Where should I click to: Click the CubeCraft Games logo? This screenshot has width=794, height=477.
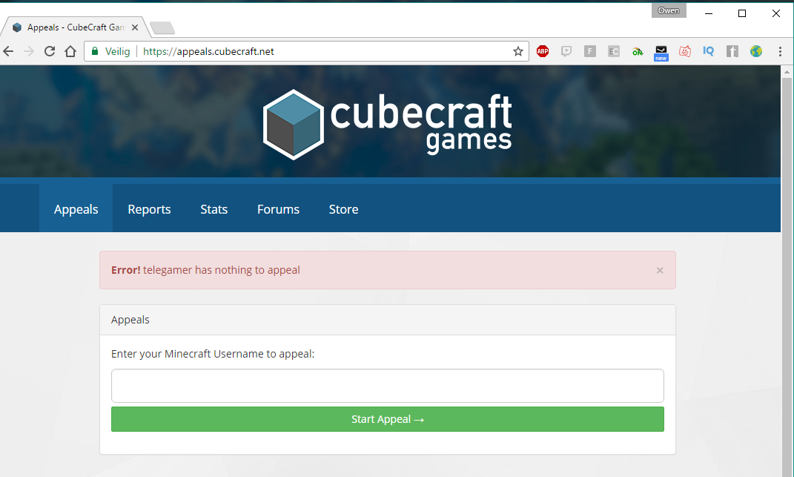[388, 124]
